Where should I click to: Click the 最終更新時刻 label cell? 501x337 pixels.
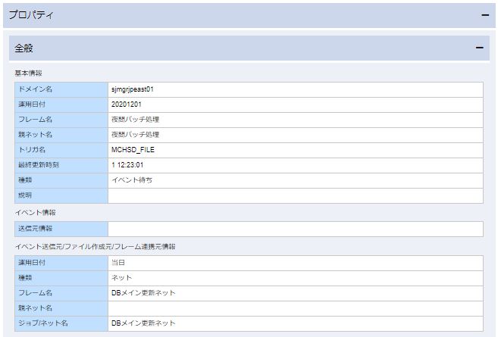(61, 165)
